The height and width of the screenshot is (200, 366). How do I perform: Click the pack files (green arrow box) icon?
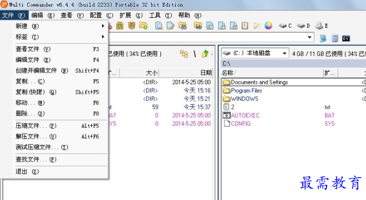(120, 25)
